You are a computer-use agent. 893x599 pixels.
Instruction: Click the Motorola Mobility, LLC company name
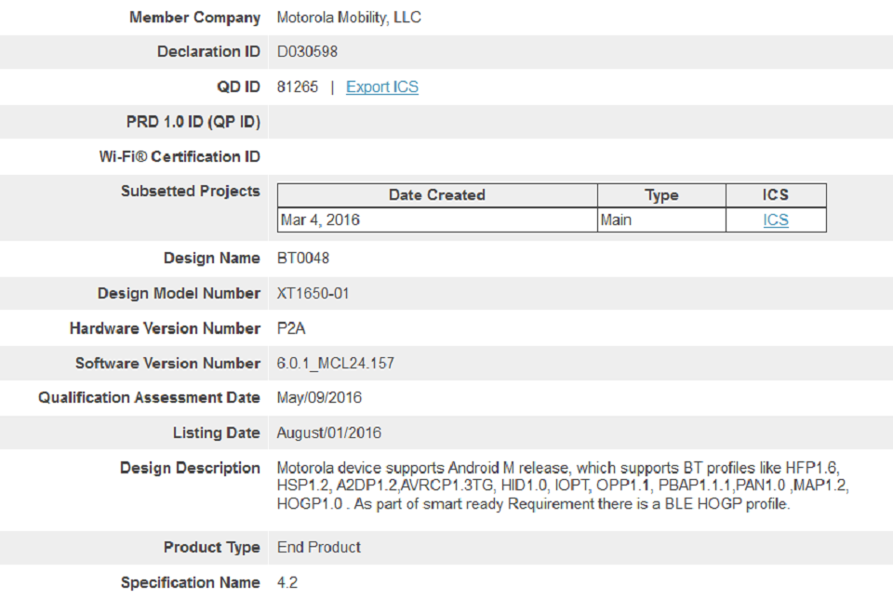[x=349, y=18]
